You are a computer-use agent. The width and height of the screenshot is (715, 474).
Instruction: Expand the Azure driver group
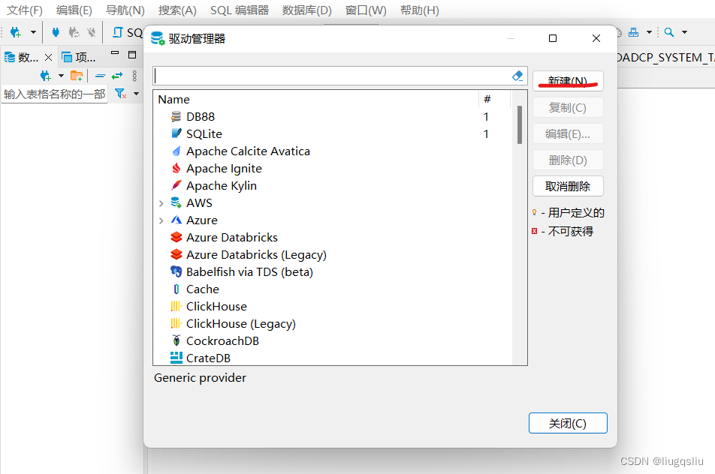click(161, 220)
